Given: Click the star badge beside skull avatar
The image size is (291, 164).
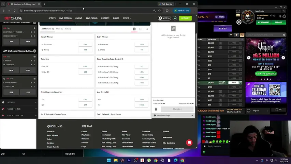Looking at the screenshot, I should point(239,22).
